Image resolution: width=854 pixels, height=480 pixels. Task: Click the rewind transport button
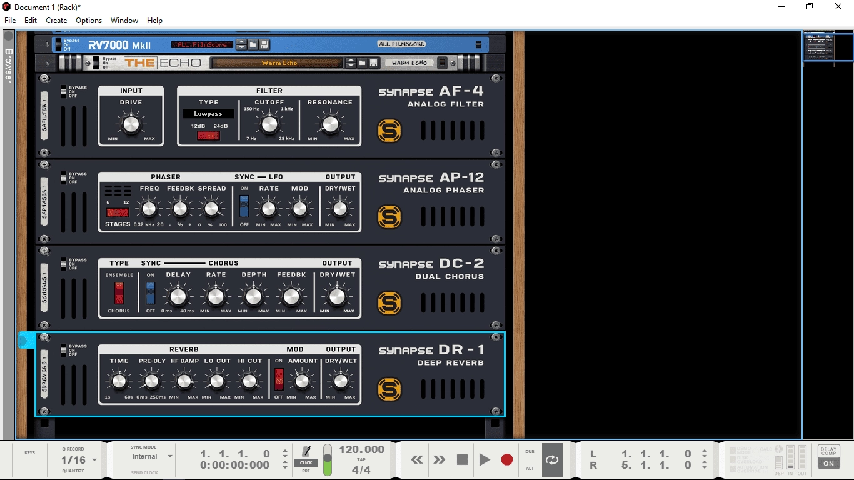(417, 460)
